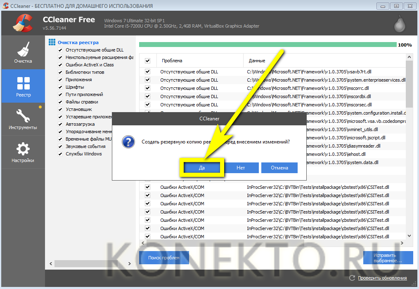The image size is (419, 289).
Task: Click the green scan progress bar
Action: (x=267, y=45)
